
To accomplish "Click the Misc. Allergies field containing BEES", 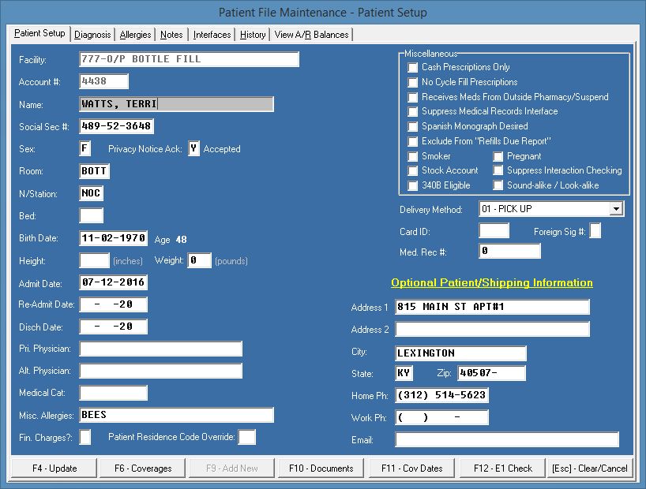I will [177, 415].
